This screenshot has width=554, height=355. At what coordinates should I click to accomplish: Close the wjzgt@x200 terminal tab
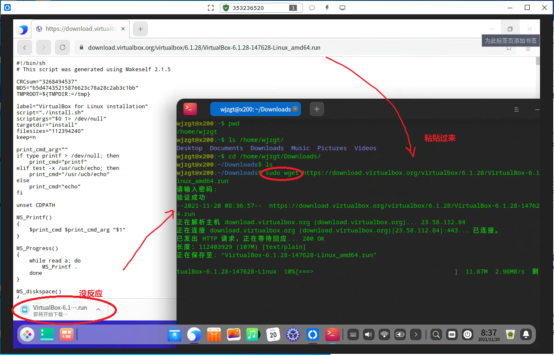coord(295,109)
